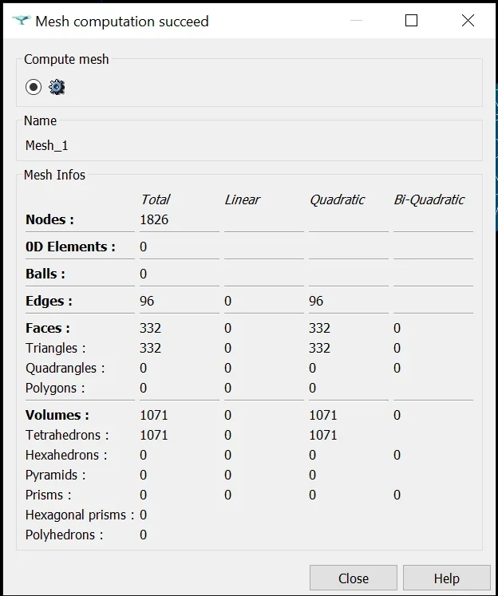Click the Compute mesh gear icon
This screenshot has width=498, height=596.
click(x=57, y=87)
